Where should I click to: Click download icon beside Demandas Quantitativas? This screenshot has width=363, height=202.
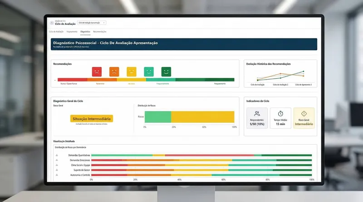click(x=57, y=155)
